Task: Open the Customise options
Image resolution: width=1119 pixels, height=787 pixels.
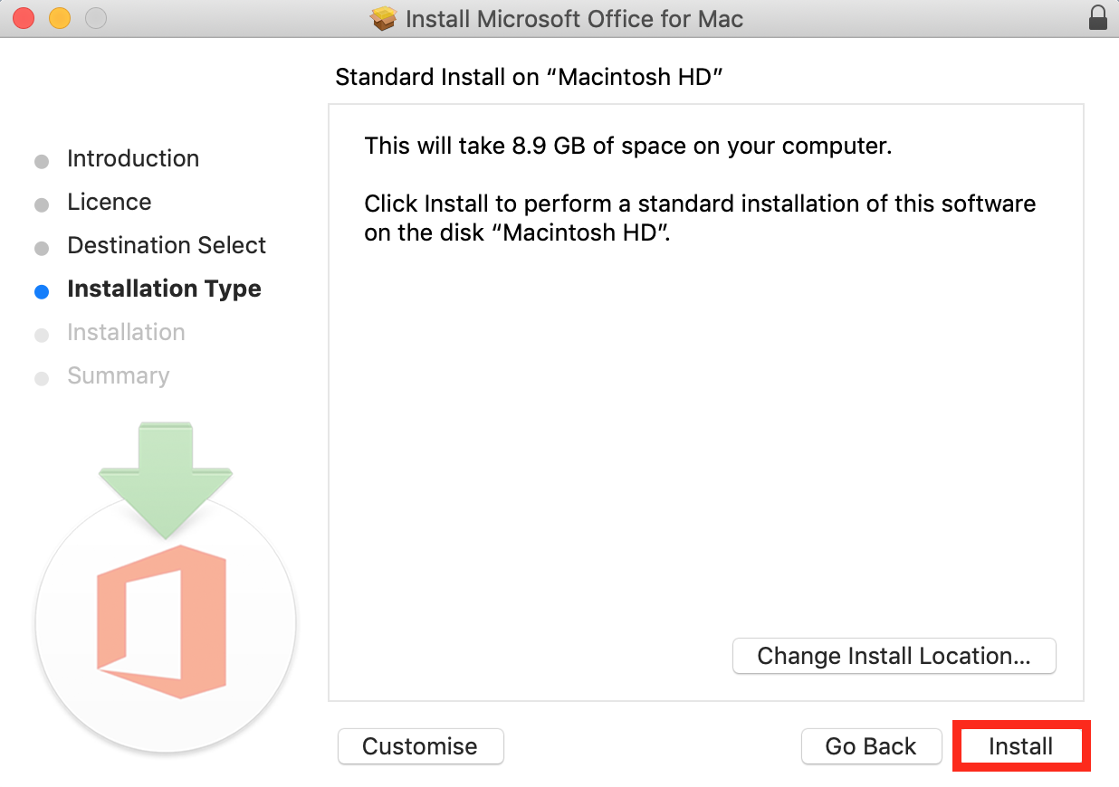Action: pyautogui.click(x=420, y=746)
